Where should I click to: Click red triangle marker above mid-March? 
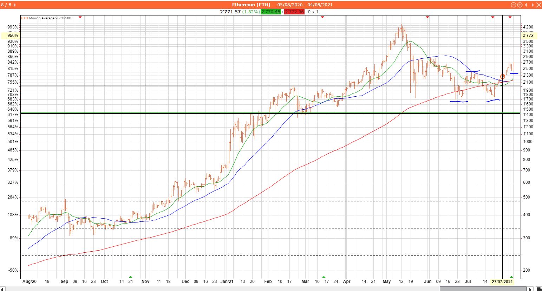(x=322, y=17)
